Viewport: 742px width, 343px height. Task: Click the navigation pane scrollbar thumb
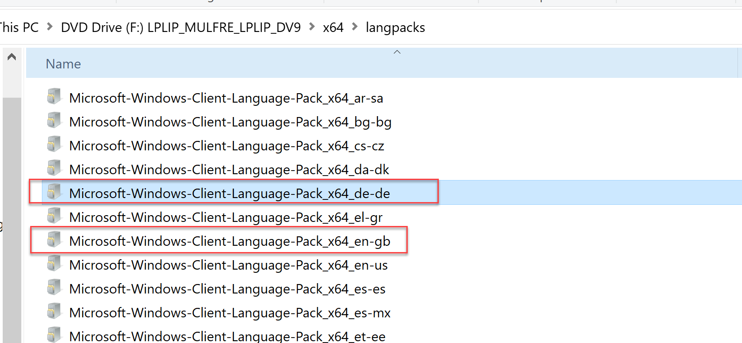pyautogui.click(x=12, y=220)
